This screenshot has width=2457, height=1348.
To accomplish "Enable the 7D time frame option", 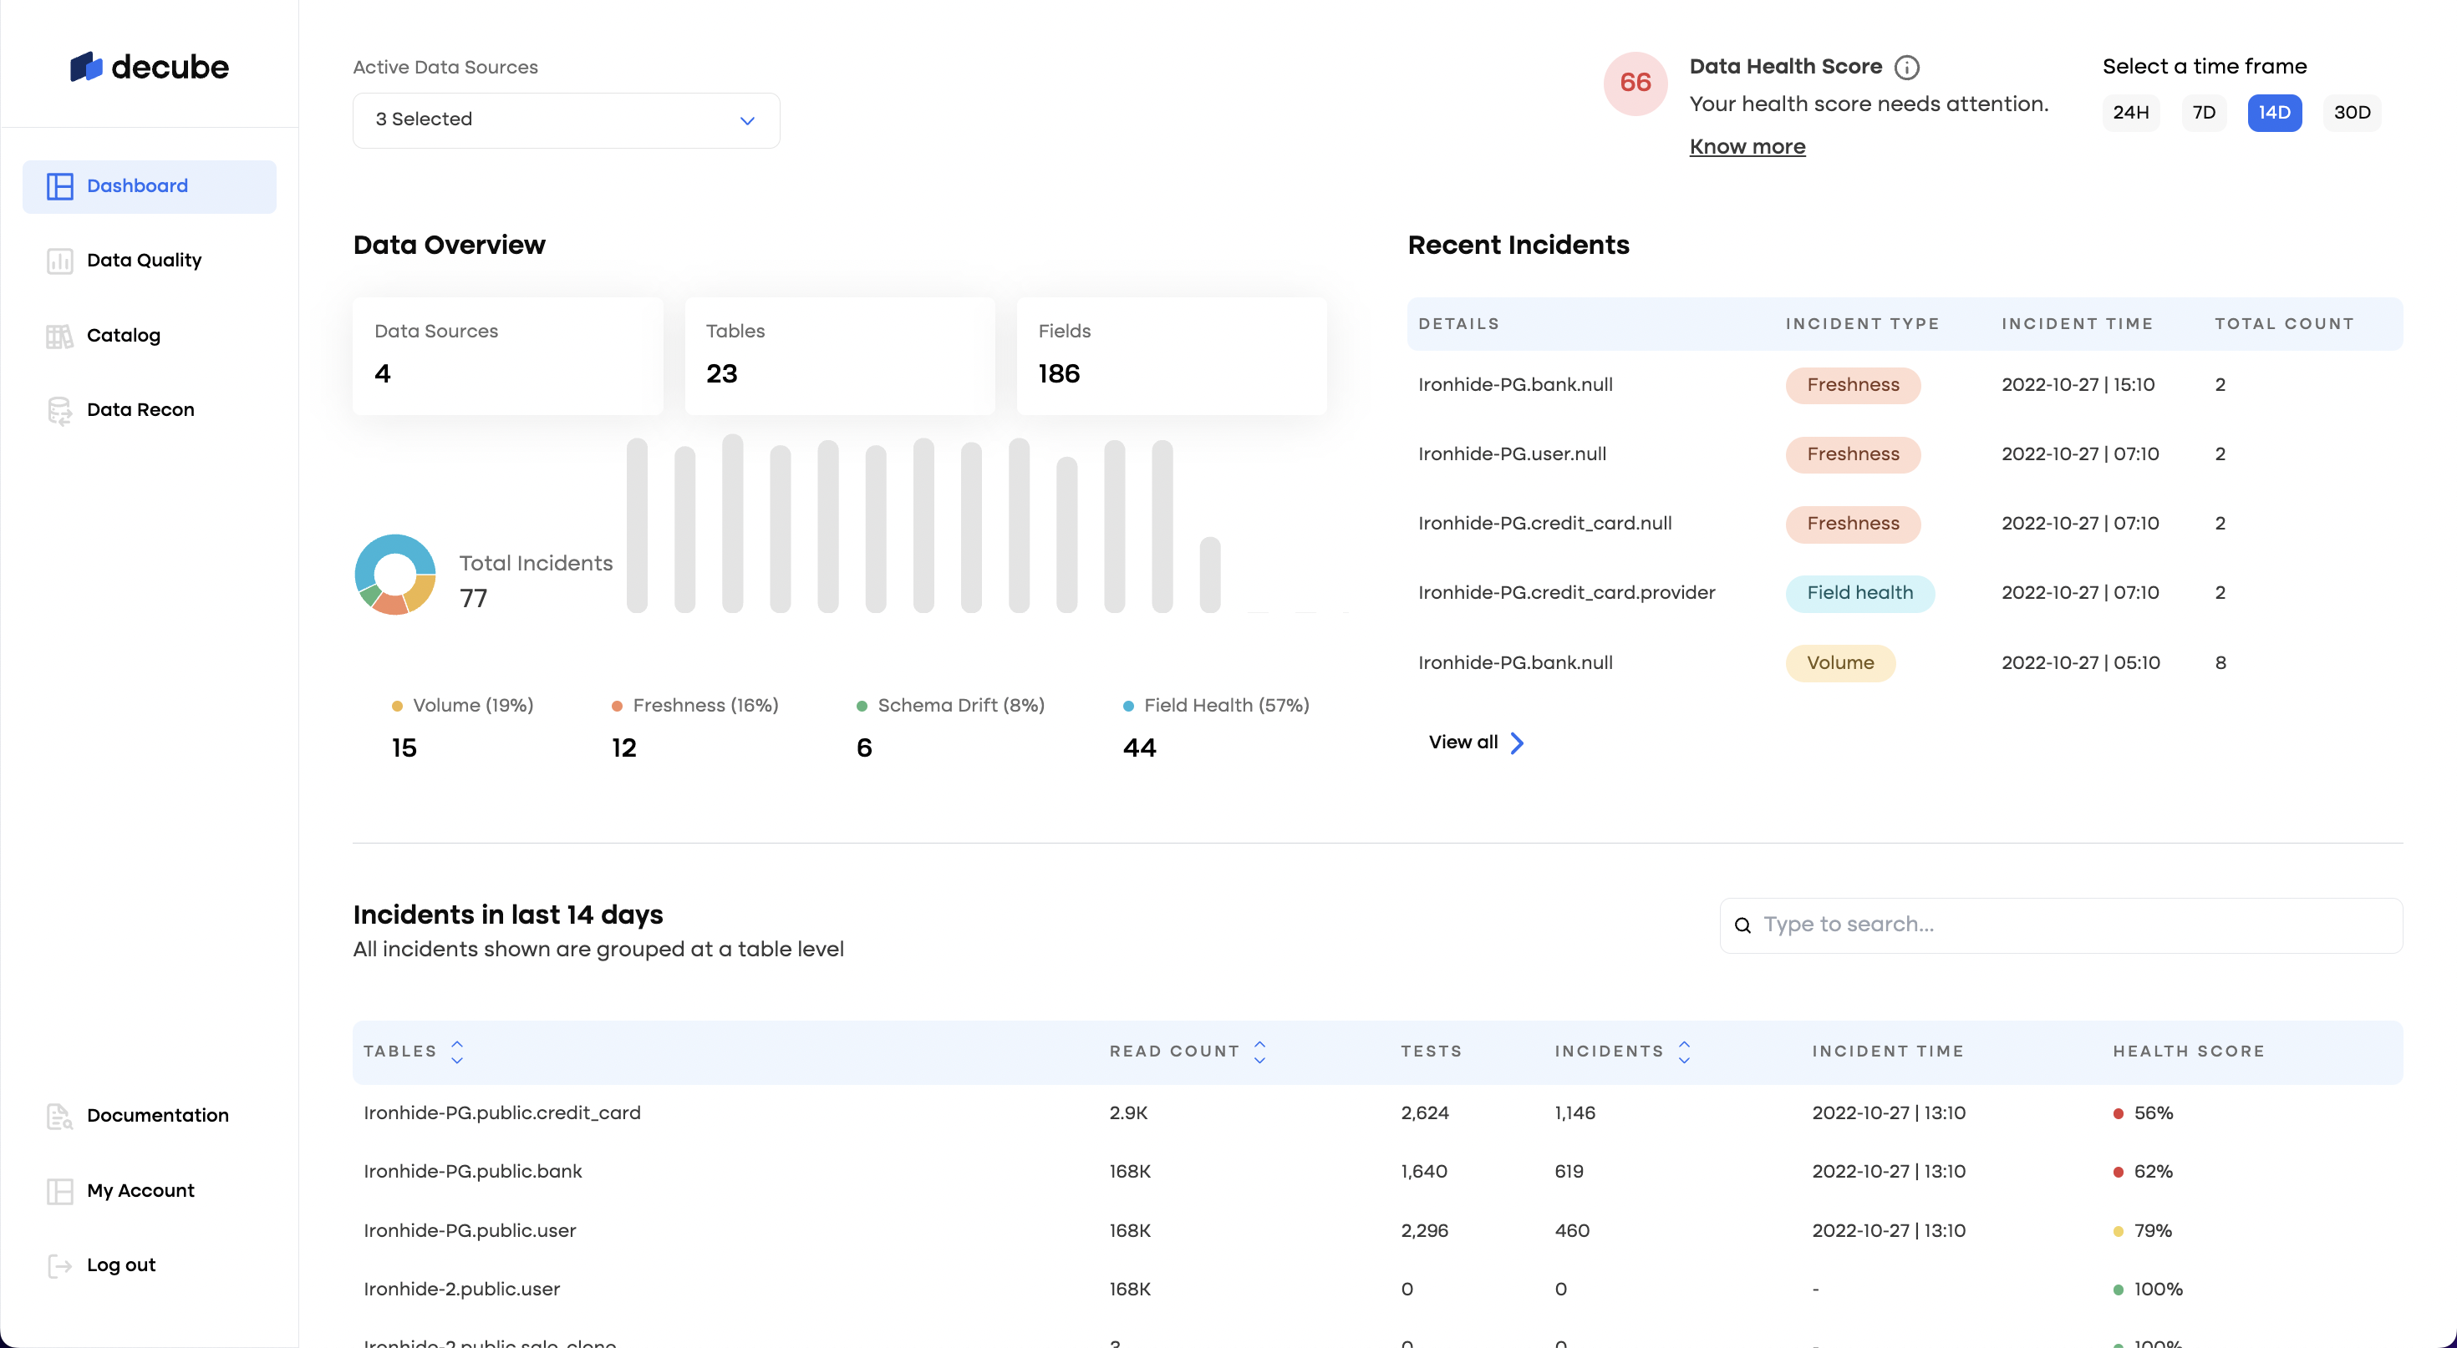I will (x=2205, y=113).
